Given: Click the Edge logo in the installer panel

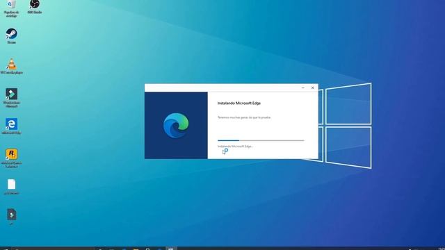Looking at the screenshot, I should [x=176, y=125].
